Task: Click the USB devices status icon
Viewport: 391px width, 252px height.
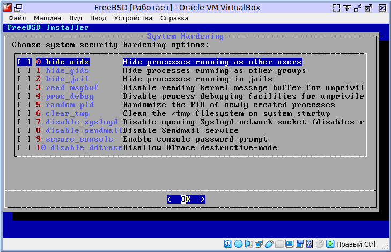Action: 269,244
